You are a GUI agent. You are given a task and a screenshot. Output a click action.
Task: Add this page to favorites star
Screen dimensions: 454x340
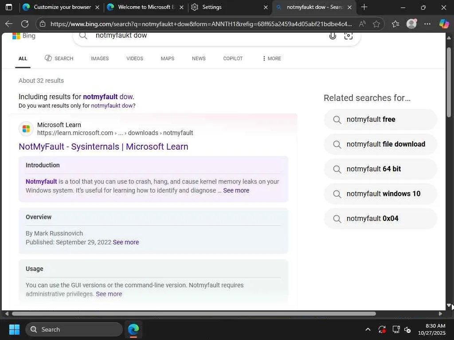(x=376, y=24)
